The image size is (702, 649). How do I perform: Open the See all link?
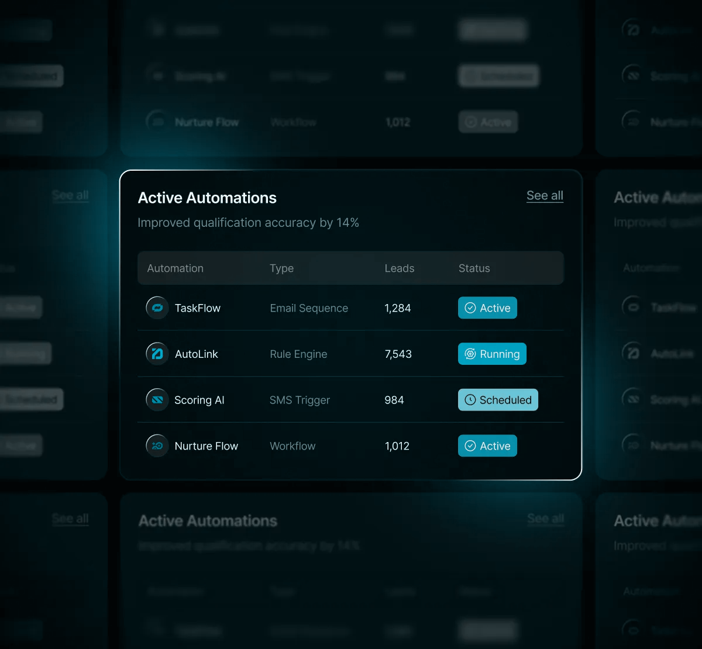[x=545, y=195]
